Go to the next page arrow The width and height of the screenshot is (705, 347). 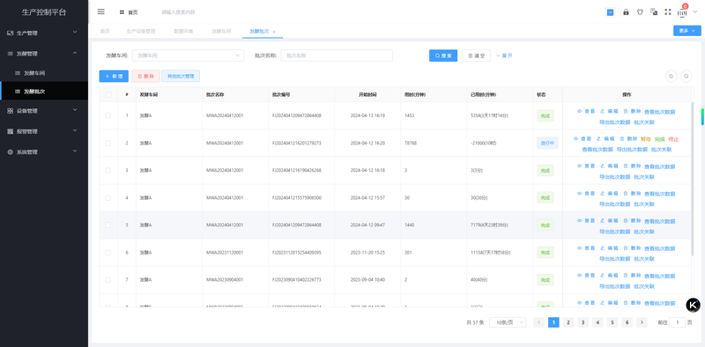642,322
